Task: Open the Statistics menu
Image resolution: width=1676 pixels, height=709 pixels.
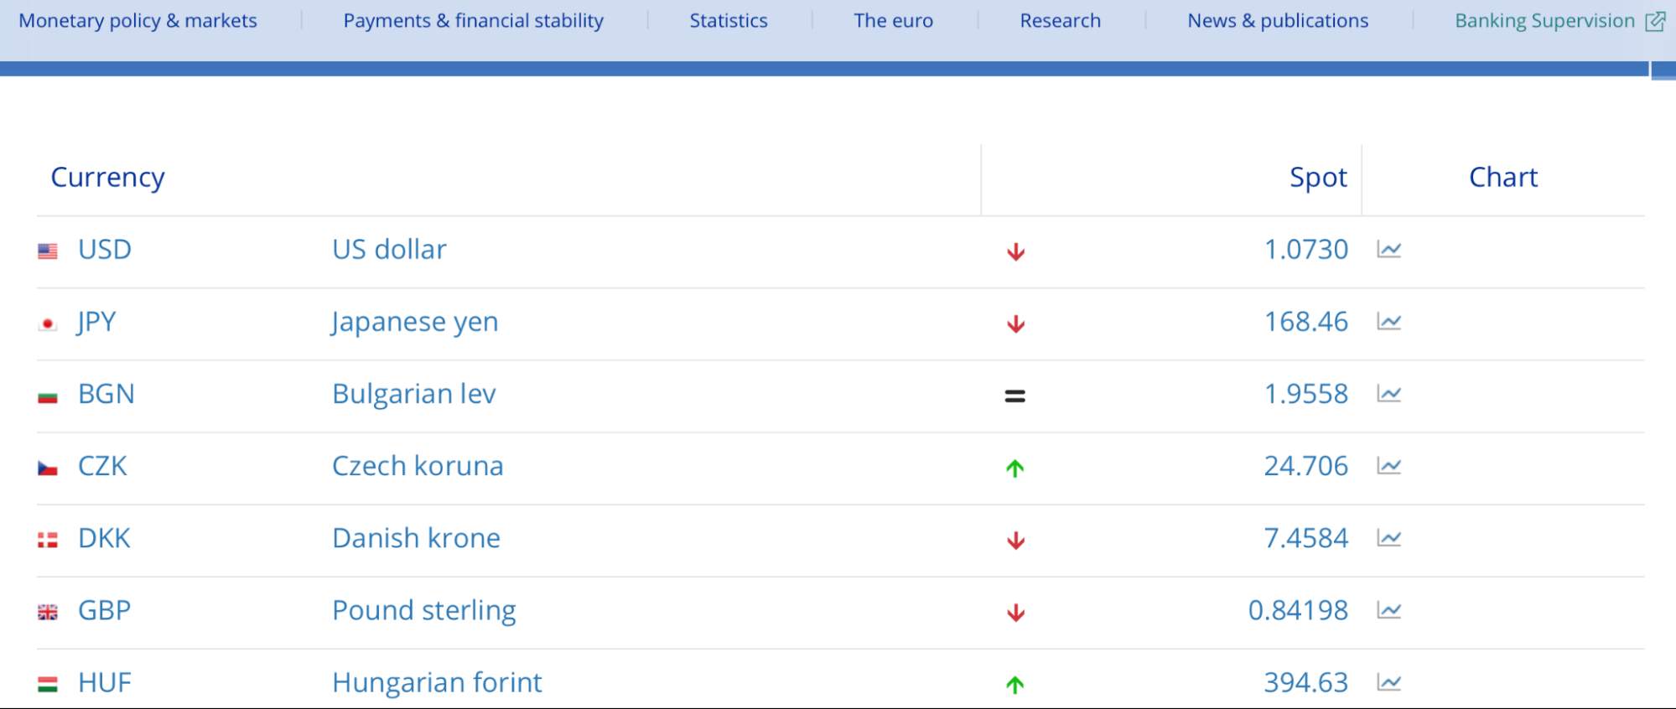Action: click(728, 21)
